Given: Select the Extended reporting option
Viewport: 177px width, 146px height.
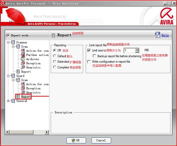Looking at the screenshot, I should (55, 62).
